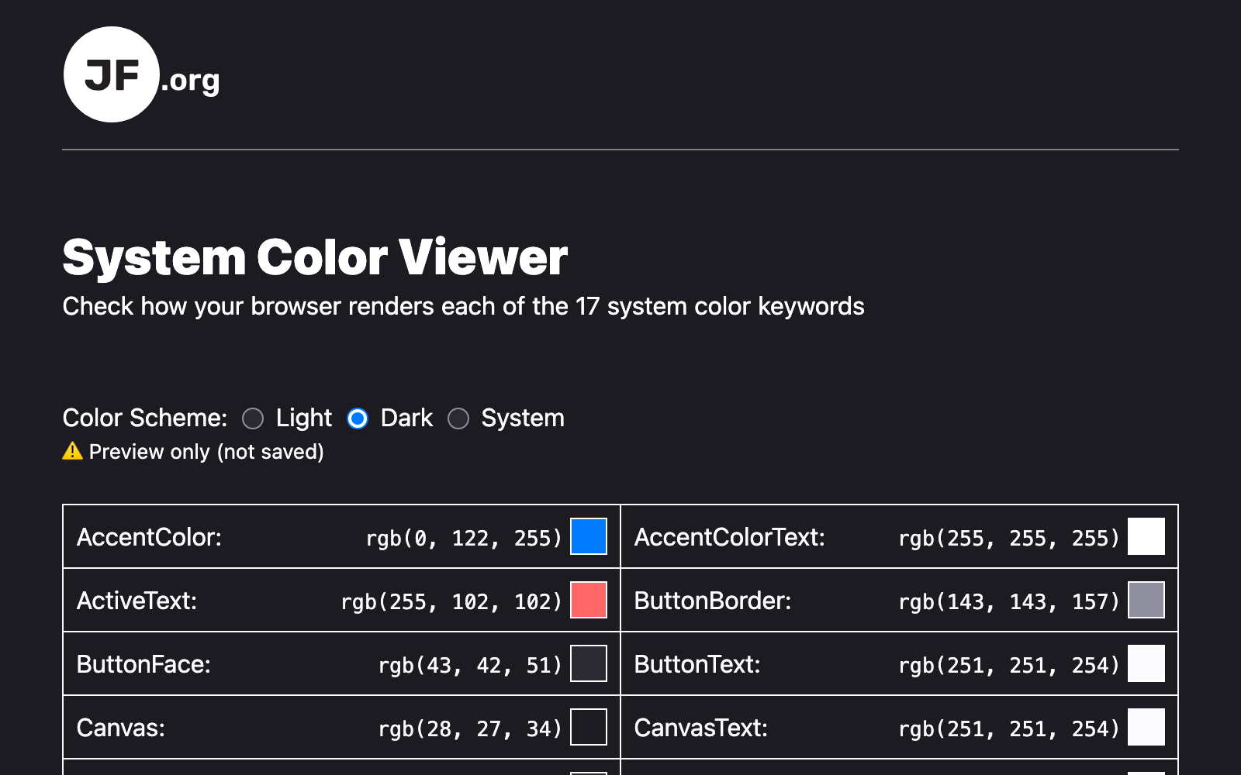
Task: Click the JF.org logo icon
Action: pyautogui.click(x=112, y=74)
